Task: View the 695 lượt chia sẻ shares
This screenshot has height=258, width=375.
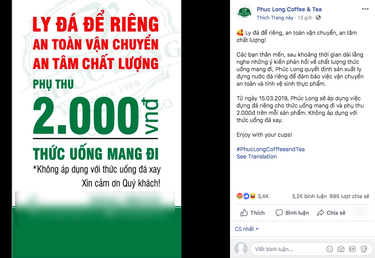Action: coord(349,197)
